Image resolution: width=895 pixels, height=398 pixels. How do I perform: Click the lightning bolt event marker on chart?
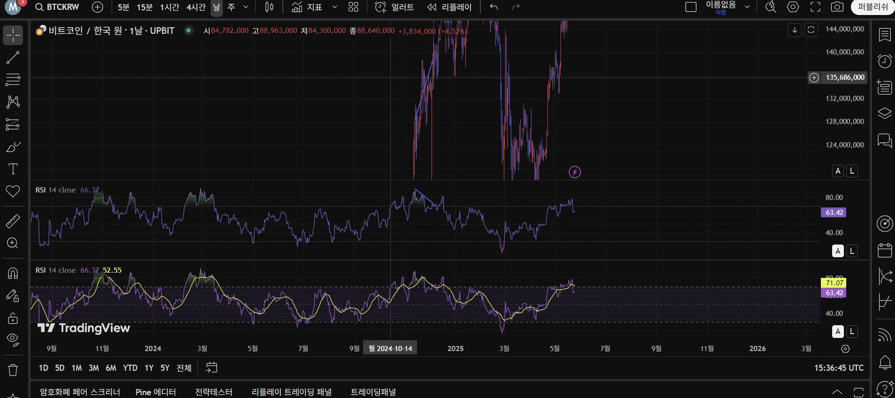[575, 172]
